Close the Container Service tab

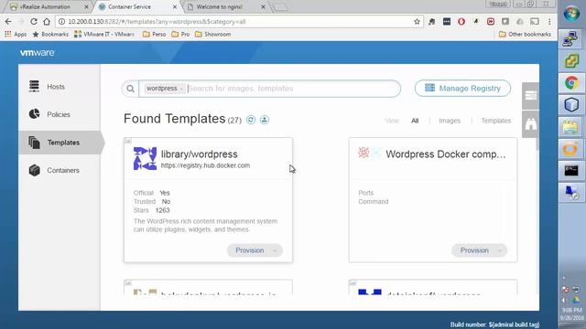point(175,6)
